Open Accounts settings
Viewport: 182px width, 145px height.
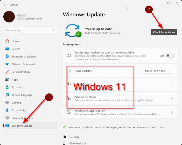(30, 87)
